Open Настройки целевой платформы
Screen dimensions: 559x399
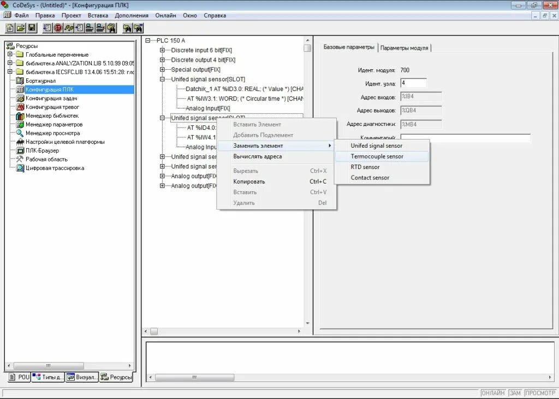tap(65, 142)
